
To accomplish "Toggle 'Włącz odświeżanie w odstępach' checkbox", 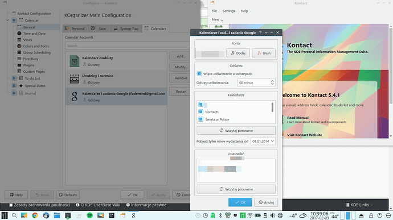I will (199, 73).
